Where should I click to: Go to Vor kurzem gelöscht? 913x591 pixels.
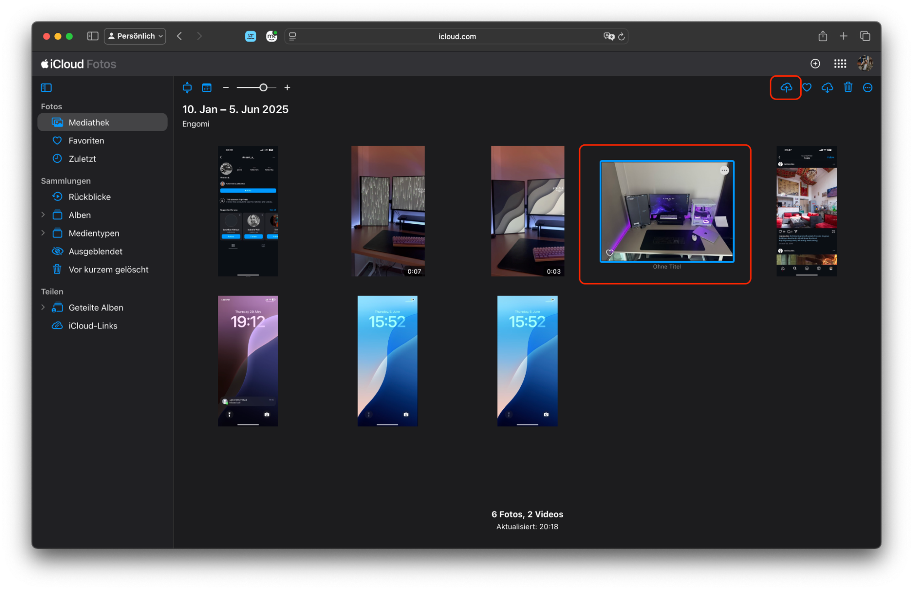pos(108,269)
